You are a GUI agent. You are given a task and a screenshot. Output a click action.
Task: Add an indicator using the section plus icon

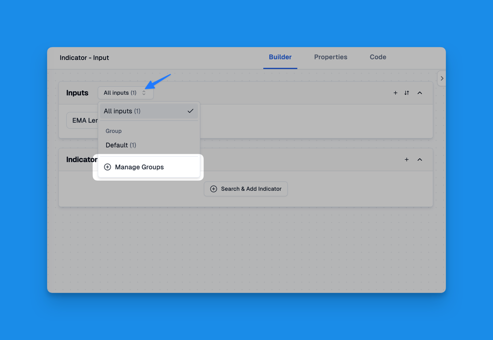[x=406, y=159]
